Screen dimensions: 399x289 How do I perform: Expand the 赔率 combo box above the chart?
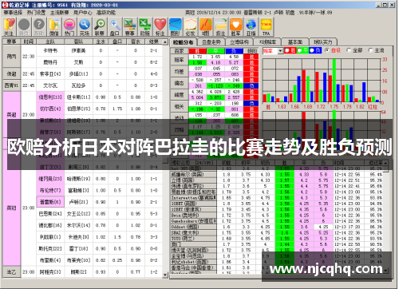280,51
